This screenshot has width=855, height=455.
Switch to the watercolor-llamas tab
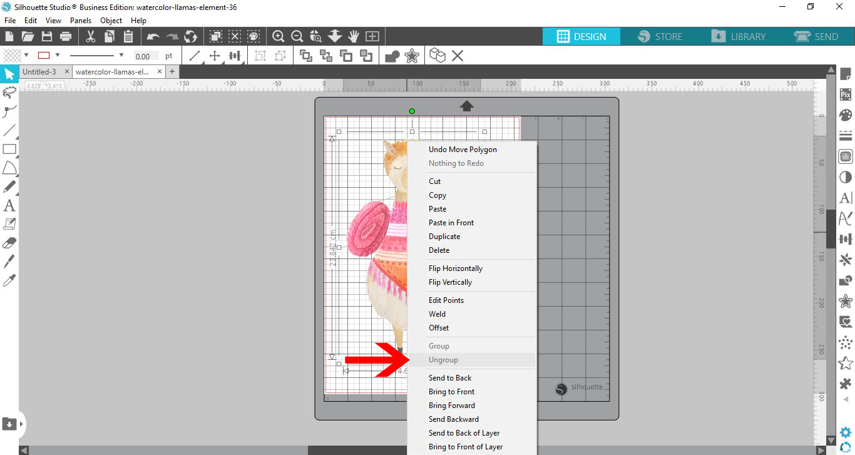coord(111,72)
